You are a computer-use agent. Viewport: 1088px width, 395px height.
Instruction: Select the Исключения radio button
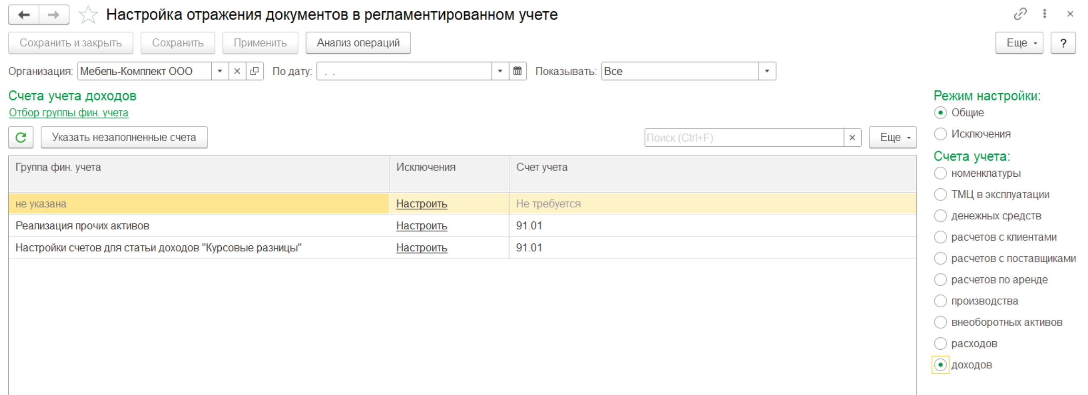pyautogui.click(x=940, y=134)
